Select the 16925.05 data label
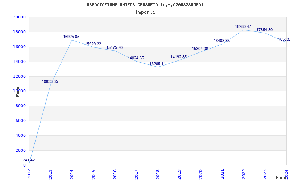Viewport: 290px width, 181px height. click(71, 37)
